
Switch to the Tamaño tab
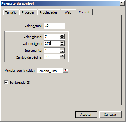[x=11, y=12]
